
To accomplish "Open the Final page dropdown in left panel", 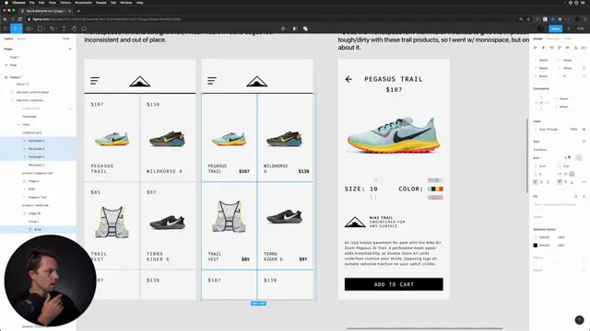I will pos(65,39).
